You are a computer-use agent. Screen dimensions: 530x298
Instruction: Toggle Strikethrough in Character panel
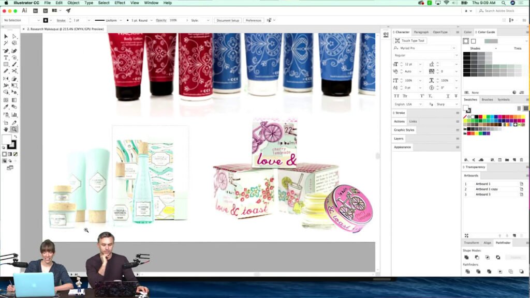(456, 96)
